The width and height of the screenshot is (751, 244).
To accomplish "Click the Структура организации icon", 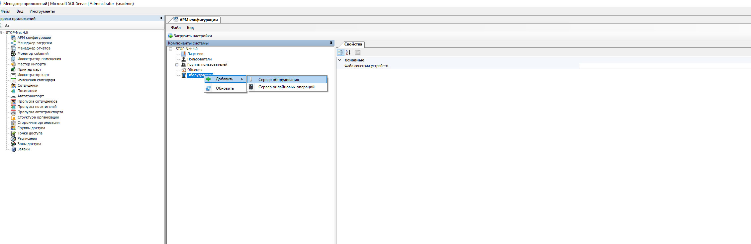I will pyautogui.click(x=13, y=118).
